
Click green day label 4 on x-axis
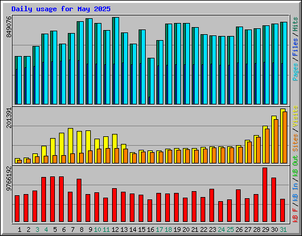pyautogui.click(x=46, y=230)
